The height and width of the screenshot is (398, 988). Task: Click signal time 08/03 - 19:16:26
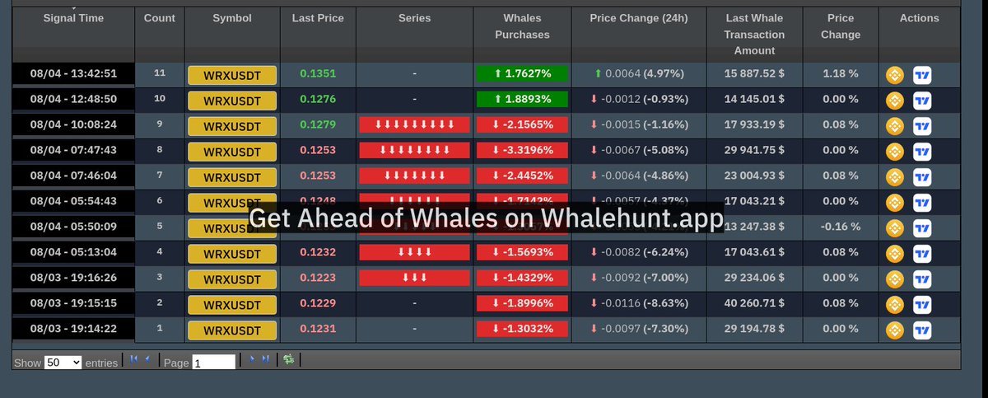(73, 278)
